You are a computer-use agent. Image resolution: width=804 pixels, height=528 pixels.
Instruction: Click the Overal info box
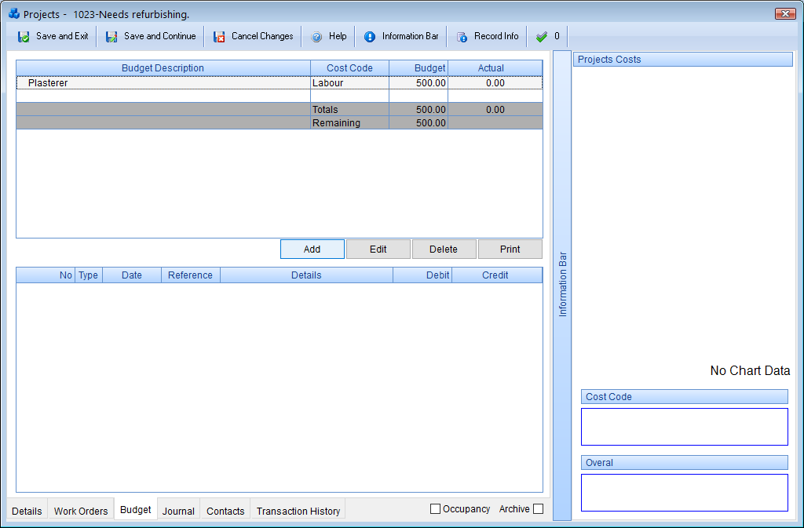[684, 493]
